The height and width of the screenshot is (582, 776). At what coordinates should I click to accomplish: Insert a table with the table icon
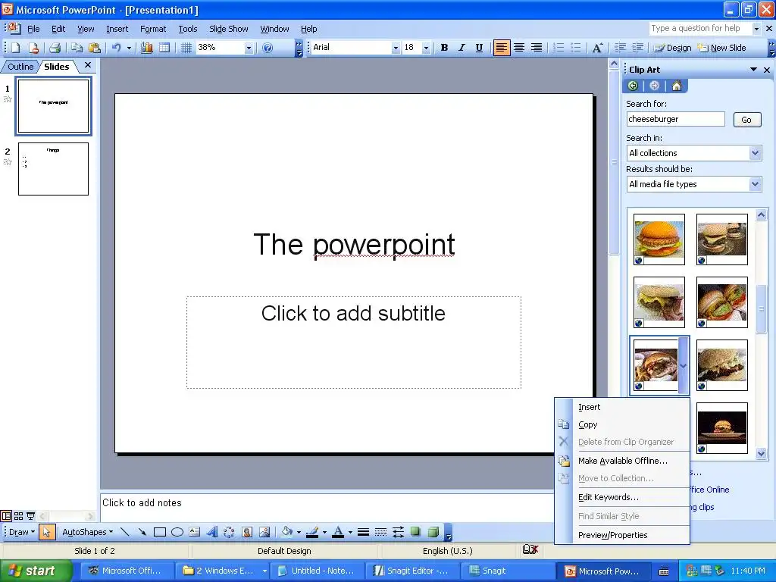click(x=164, y=48)
